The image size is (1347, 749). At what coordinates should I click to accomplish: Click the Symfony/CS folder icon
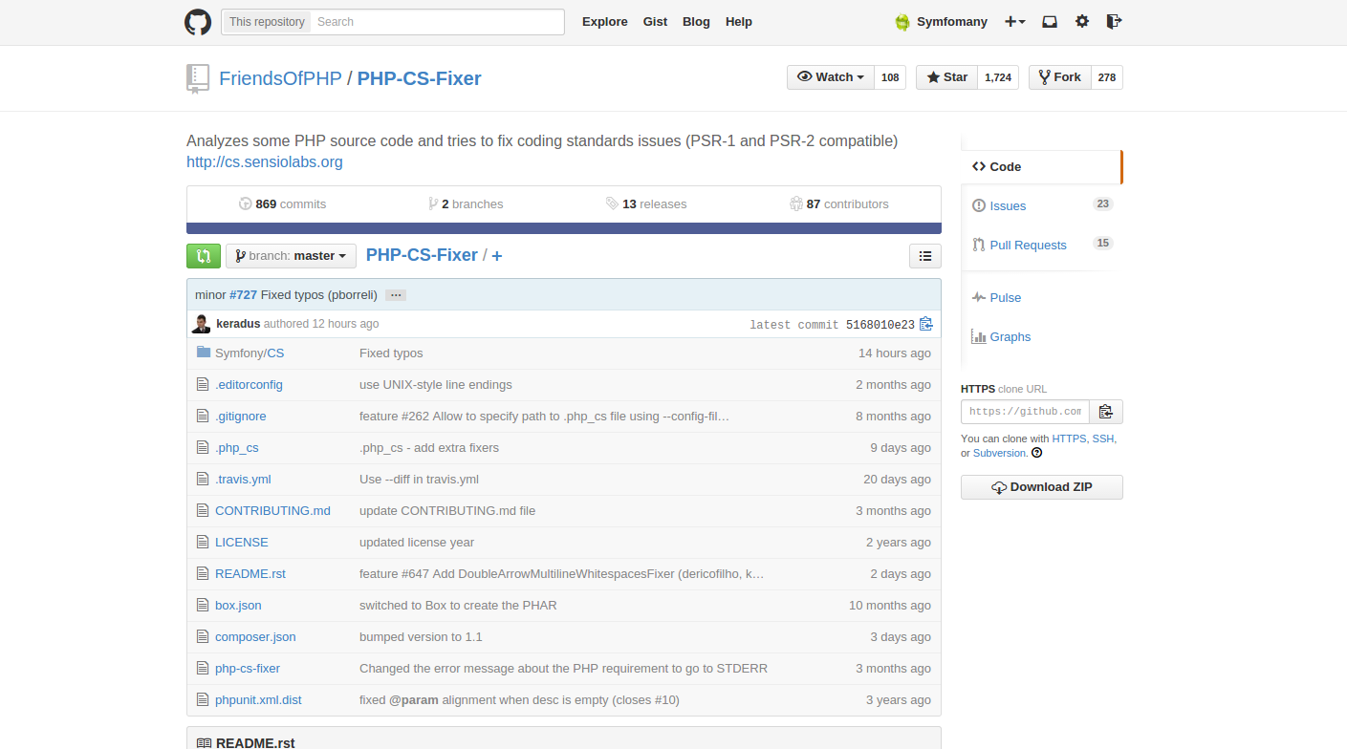click(x=203, y=353)
